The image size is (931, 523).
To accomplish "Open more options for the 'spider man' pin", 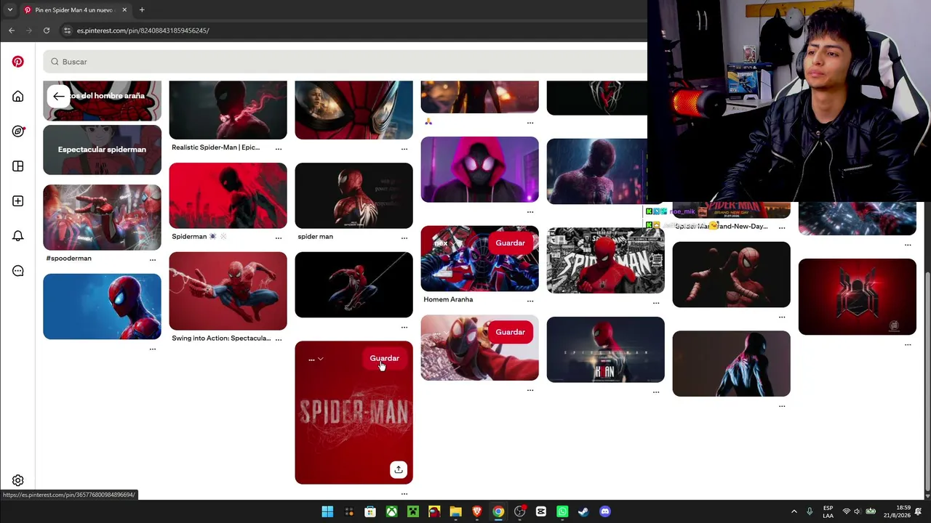I will coord(404,238).
